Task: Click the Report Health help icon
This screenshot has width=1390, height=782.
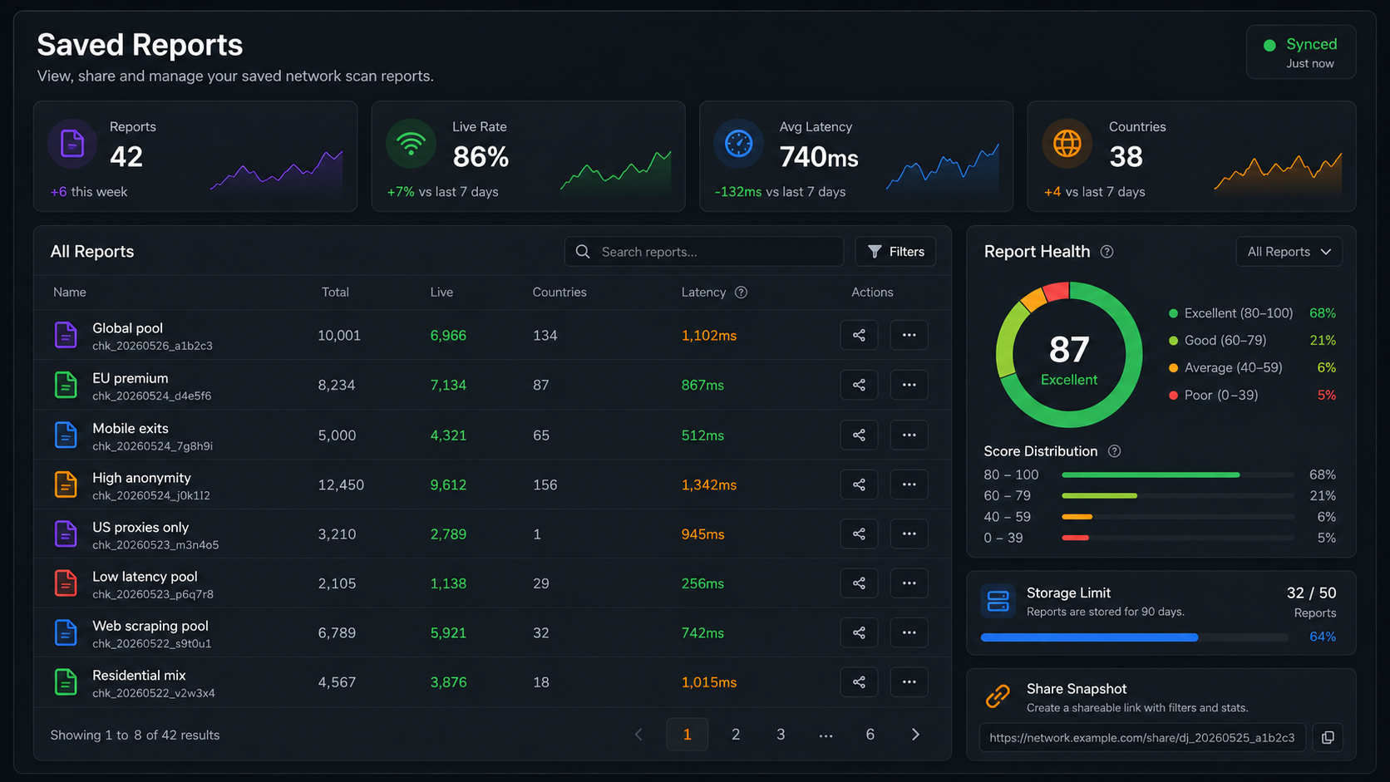Action: point(1107,252)
